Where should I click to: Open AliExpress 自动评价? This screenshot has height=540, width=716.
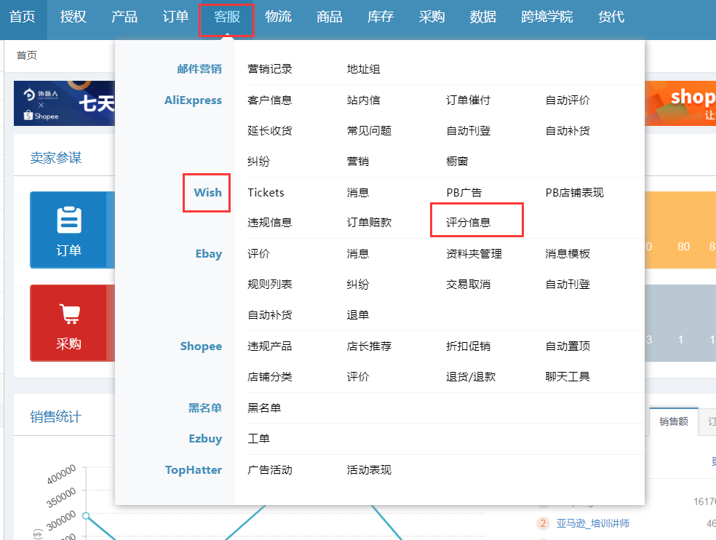[568, 100]
